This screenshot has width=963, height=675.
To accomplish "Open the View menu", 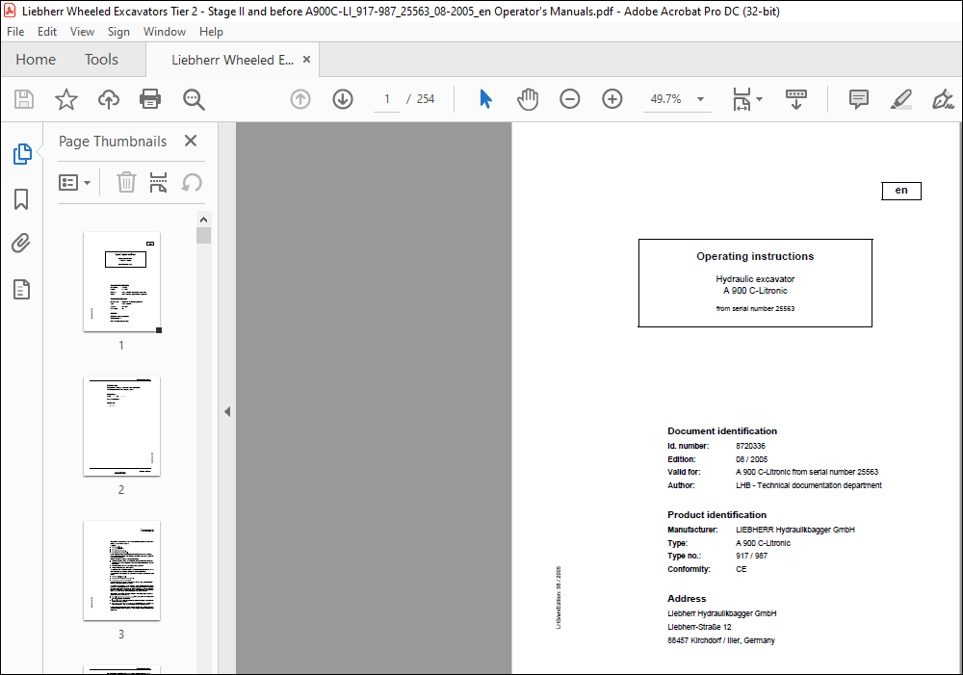I will tap(82, 32).
